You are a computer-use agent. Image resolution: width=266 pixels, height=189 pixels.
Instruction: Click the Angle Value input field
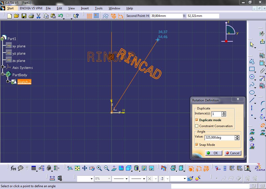point(220,138)
